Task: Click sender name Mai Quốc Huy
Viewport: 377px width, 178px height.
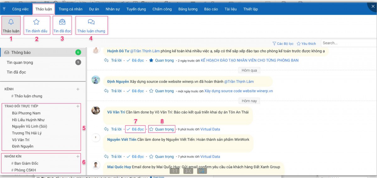Action: [x=119, y=167]
